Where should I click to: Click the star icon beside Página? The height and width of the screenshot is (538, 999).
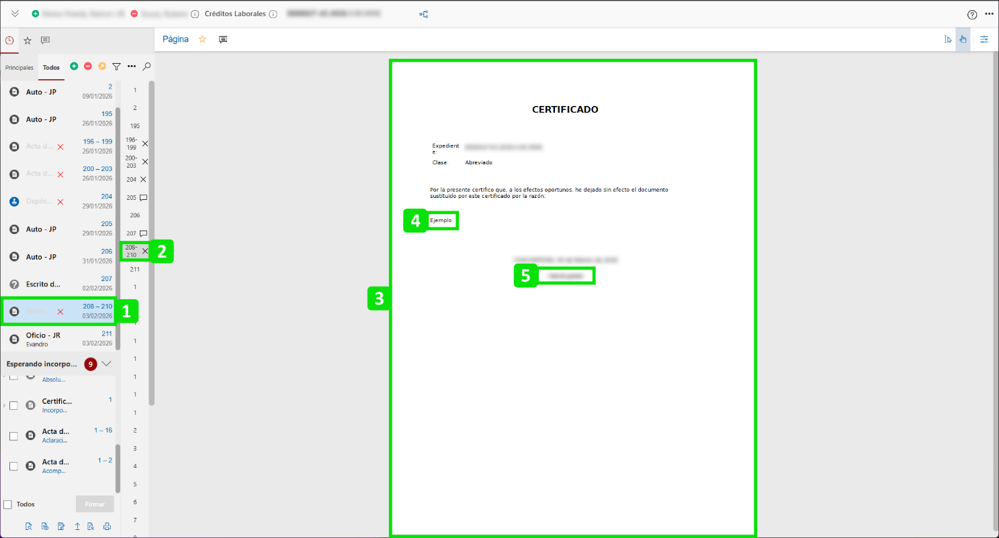(202, 40)
